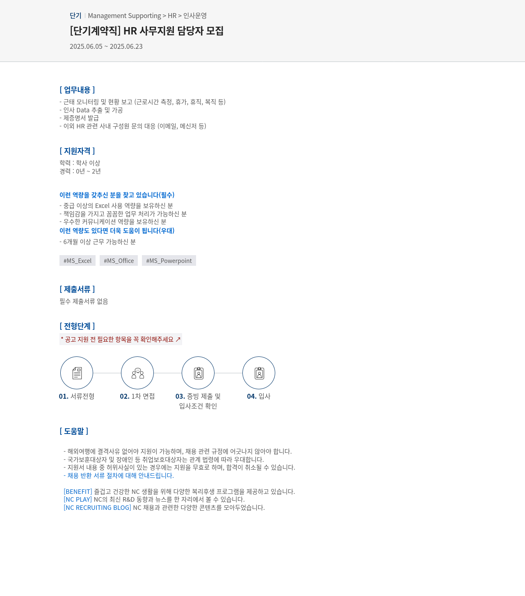Open 채용 반환 서류 절차 안내 link
This screenshot has height=596, width=525.
pyautogui.click(x=121, y=475)
